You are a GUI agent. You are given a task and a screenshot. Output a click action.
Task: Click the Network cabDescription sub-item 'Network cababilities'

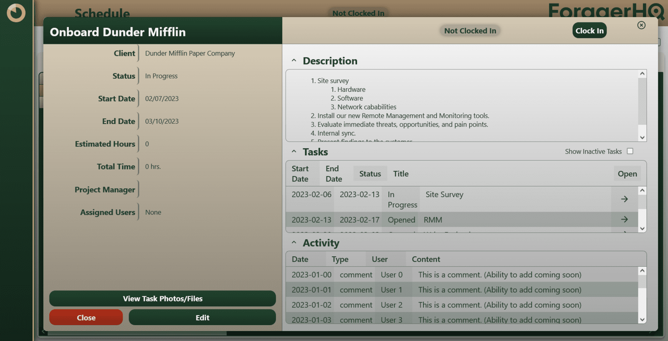point(367,107)
